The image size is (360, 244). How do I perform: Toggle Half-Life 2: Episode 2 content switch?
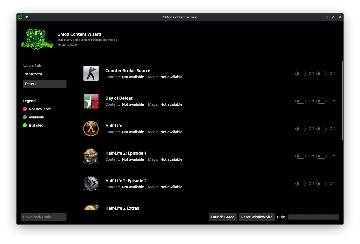[x=301, y=184]
